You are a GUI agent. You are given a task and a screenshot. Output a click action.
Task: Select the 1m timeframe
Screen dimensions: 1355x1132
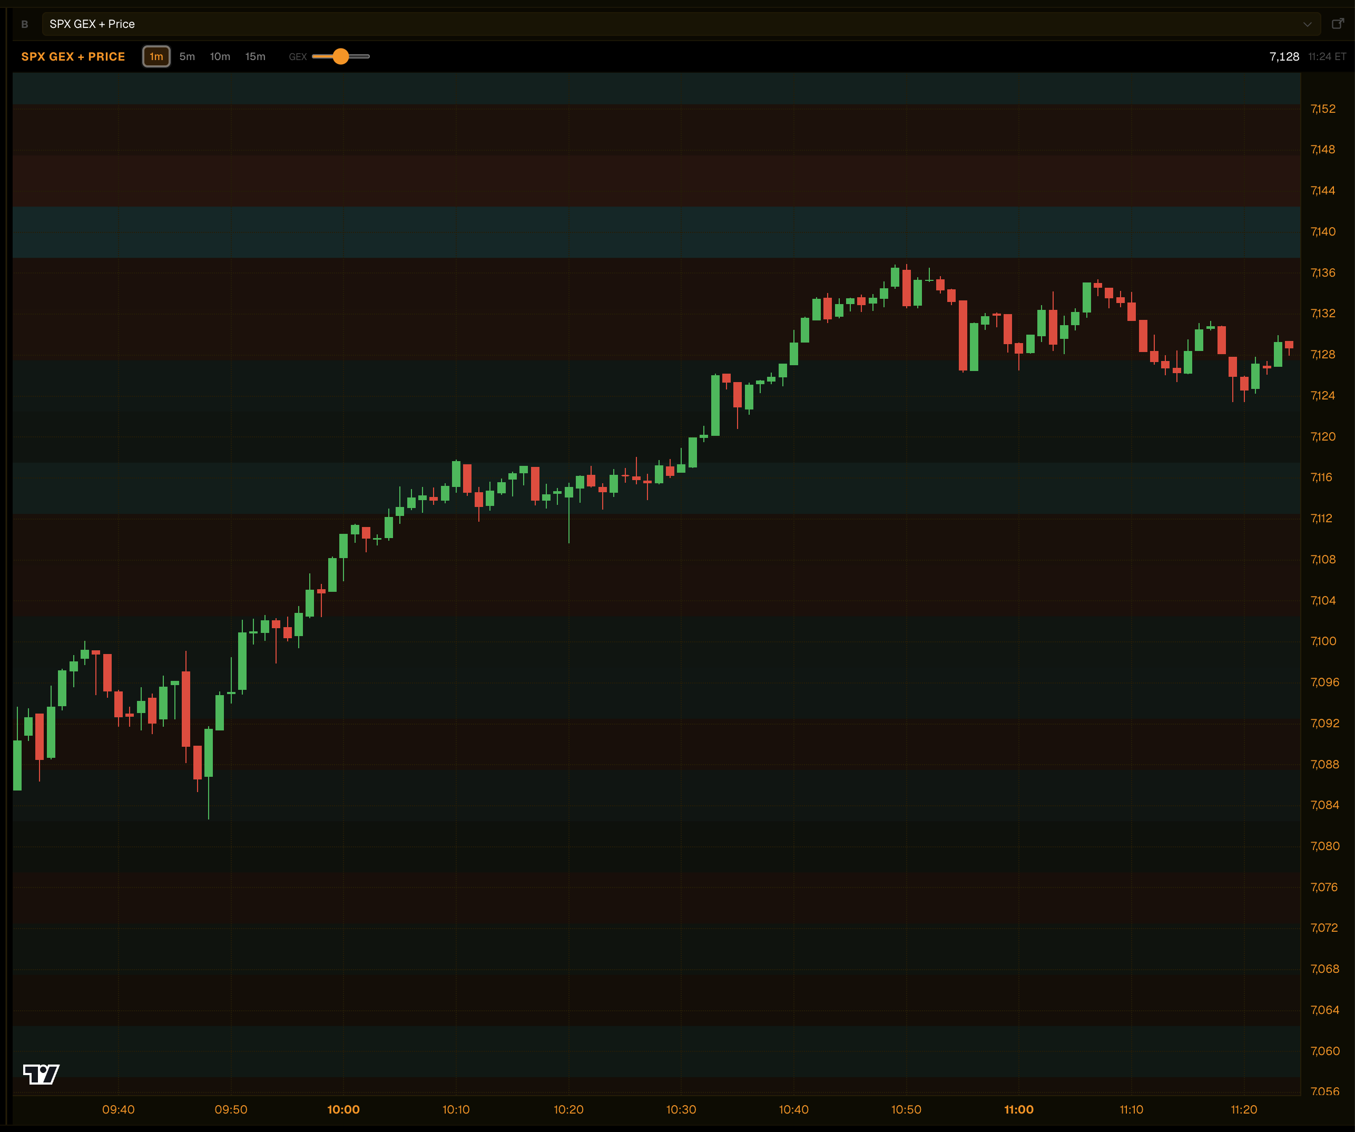156,57
